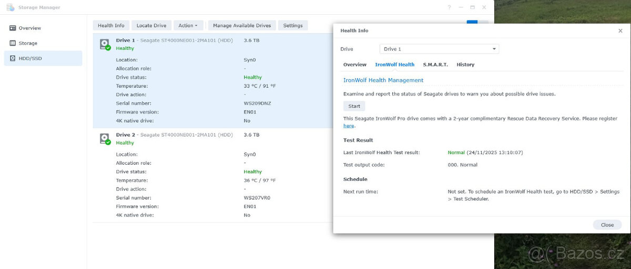Click the Drive combo box arrow
This screenshot has width=631, height=269.
click(494, 49)
